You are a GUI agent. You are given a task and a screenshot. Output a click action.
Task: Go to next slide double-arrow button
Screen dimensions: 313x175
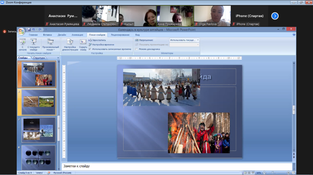(x=294, y=157)
